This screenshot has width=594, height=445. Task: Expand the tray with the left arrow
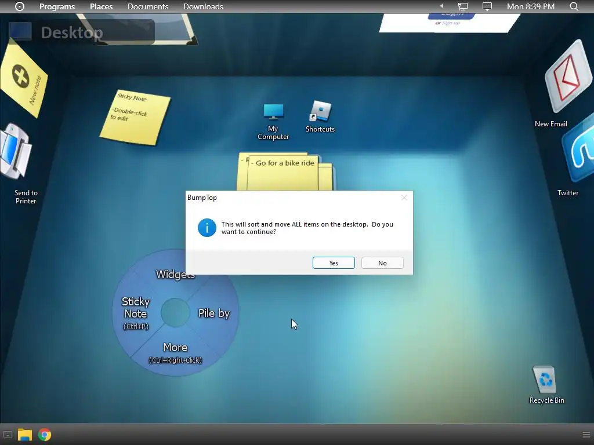click(441, 6)
